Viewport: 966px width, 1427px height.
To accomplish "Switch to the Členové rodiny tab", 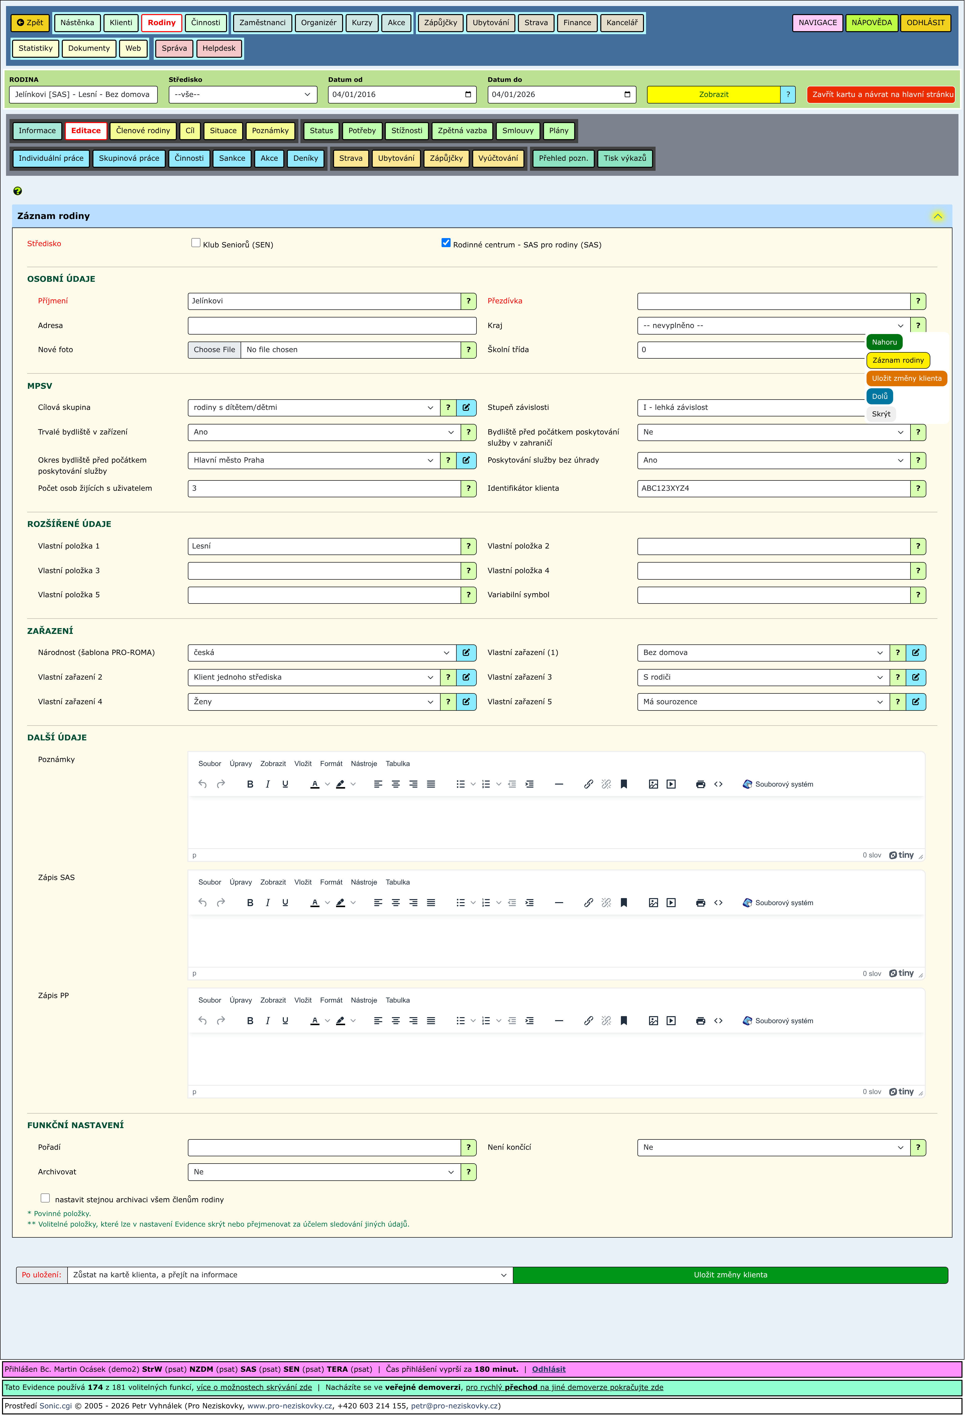I will coord(143,131).
